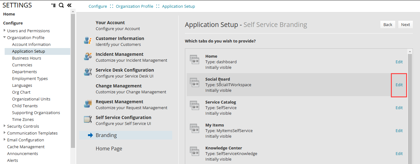
Task: Click the search icon in Settings header
Action: (x=61, y=5)
